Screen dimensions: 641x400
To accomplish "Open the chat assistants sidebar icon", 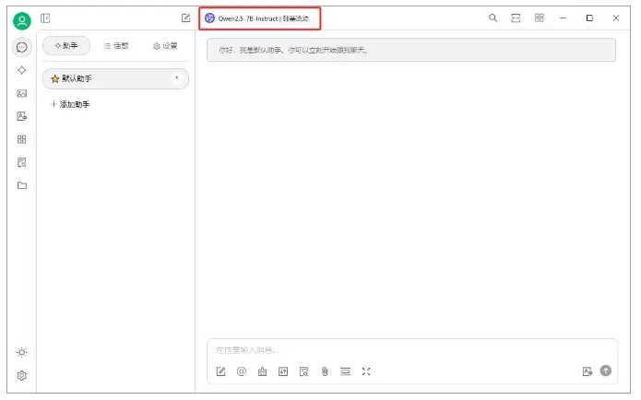I will [x=22, y=47].
